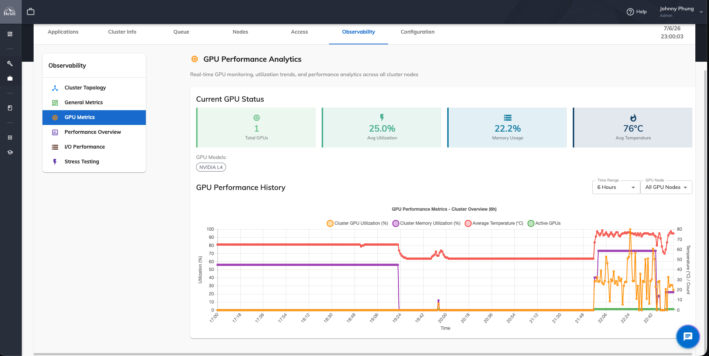Switch to the Nodes tab
This screenshot has width=709, height=356.
[240, 32]
